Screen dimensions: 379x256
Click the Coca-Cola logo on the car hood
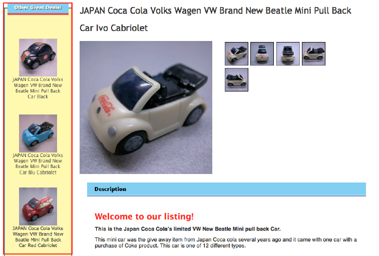tap(106, 105)
